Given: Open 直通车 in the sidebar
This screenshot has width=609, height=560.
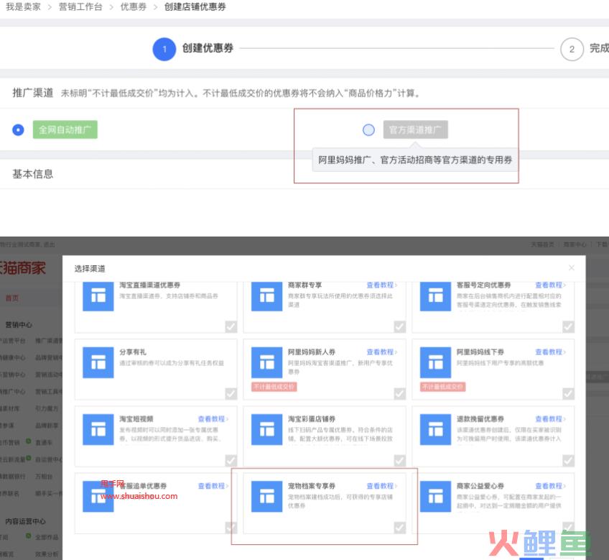Looking at the screenshot, I should click(x=44, y=442).
